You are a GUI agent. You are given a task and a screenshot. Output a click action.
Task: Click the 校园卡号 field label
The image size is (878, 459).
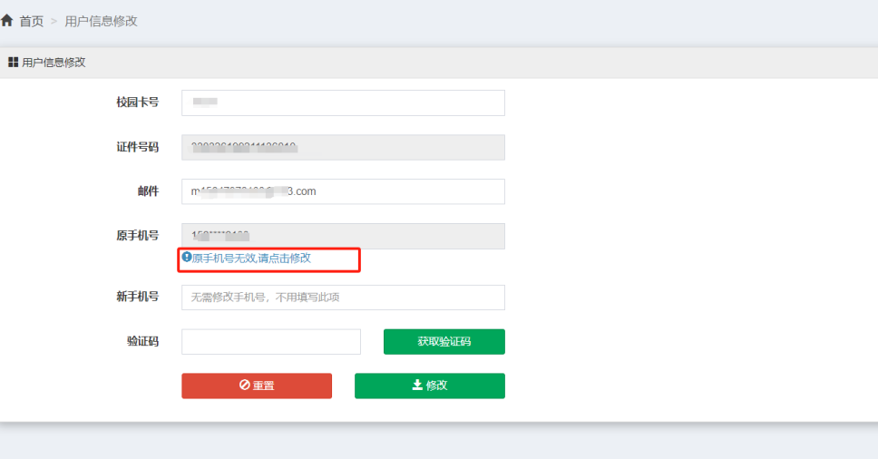(x=137, y=103)
